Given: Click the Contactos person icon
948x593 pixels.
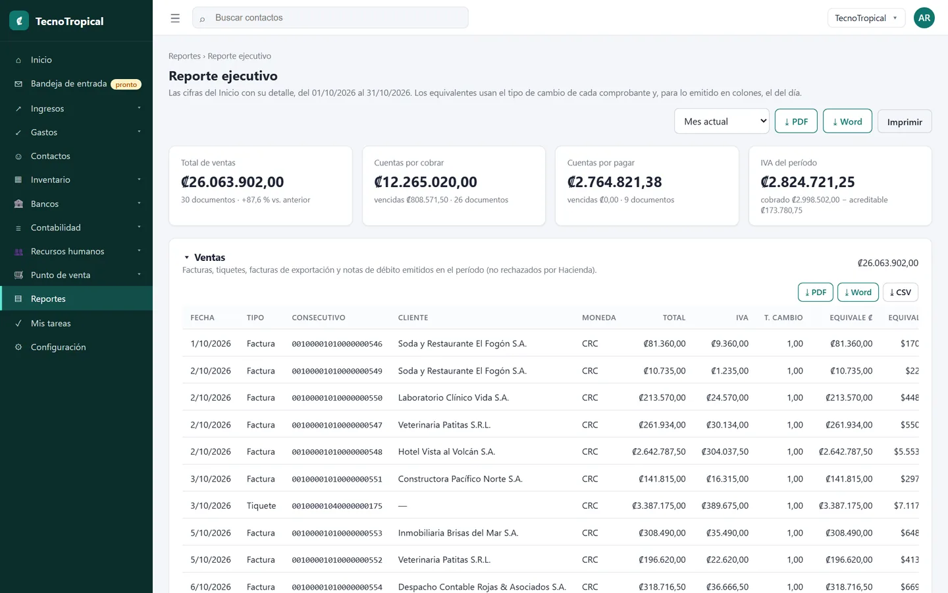Looking at the screenshot, I should coord(18,156).
